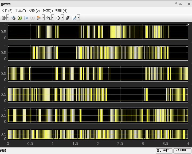Click the x-axis tick label 3.5
Viewport: 192px width, 154px height.
(x=165, y=144)
